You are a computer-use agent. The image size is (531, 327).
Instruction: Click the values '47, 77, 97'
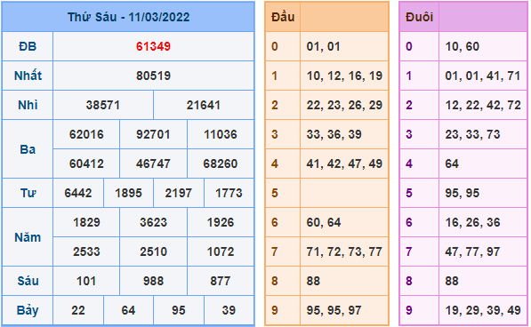(x=472, y=252)
